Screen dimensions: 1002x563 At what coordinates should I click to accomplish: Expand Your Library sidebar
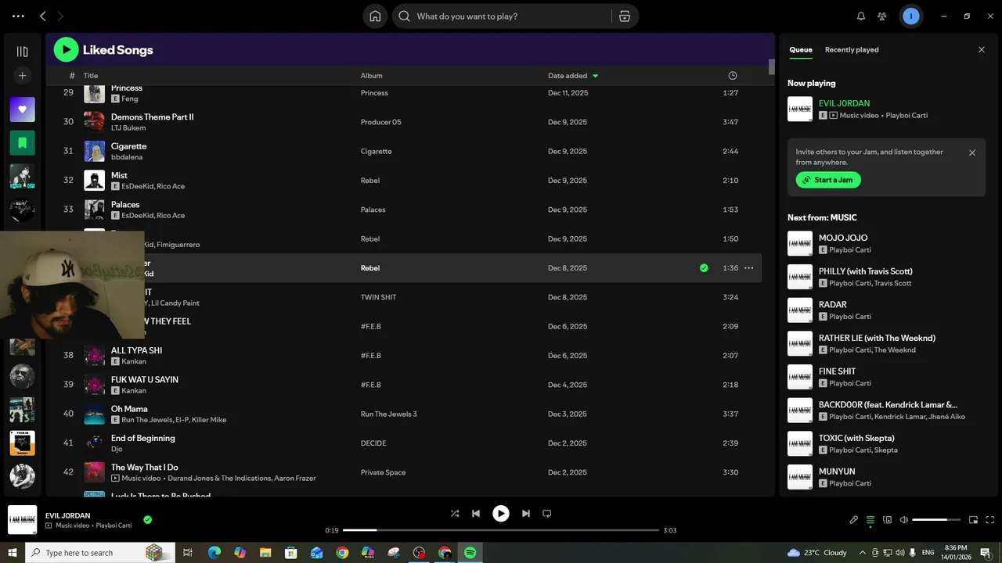point(22,52)
